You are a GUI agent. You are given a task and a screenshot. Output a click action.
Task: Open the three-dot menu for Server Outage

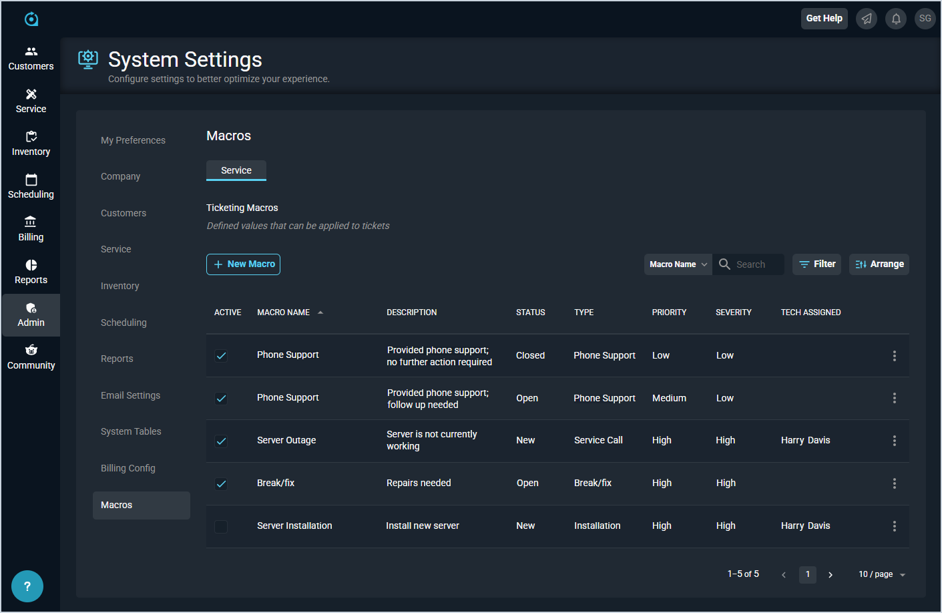(894, 441)
